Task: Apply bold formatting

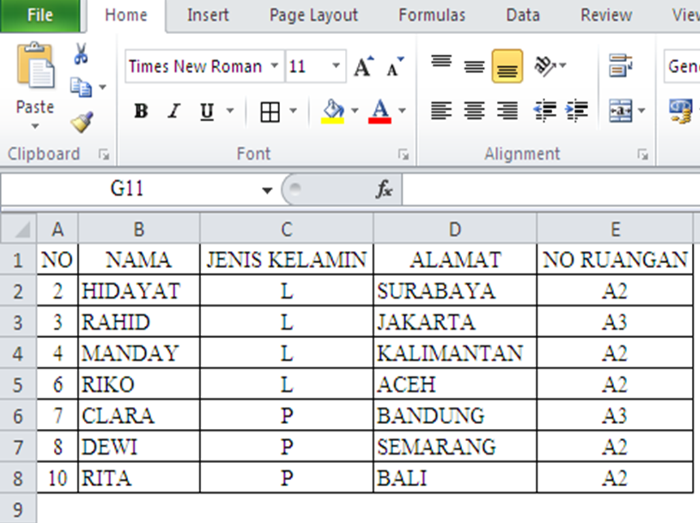Action: [x=140, y=111]
